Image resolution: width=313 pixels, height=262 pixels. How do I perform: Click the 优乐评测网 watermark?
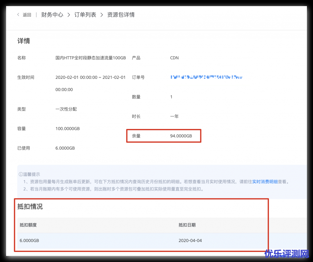[x=287, y=254]
